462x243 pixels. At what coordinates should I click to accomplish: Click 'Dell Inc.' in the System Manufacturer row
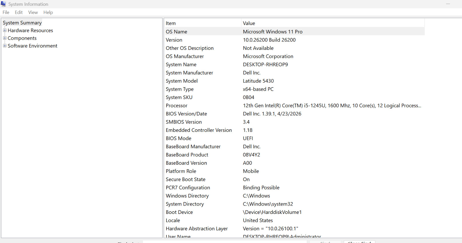pyautogui.click(x=252, y=73)
